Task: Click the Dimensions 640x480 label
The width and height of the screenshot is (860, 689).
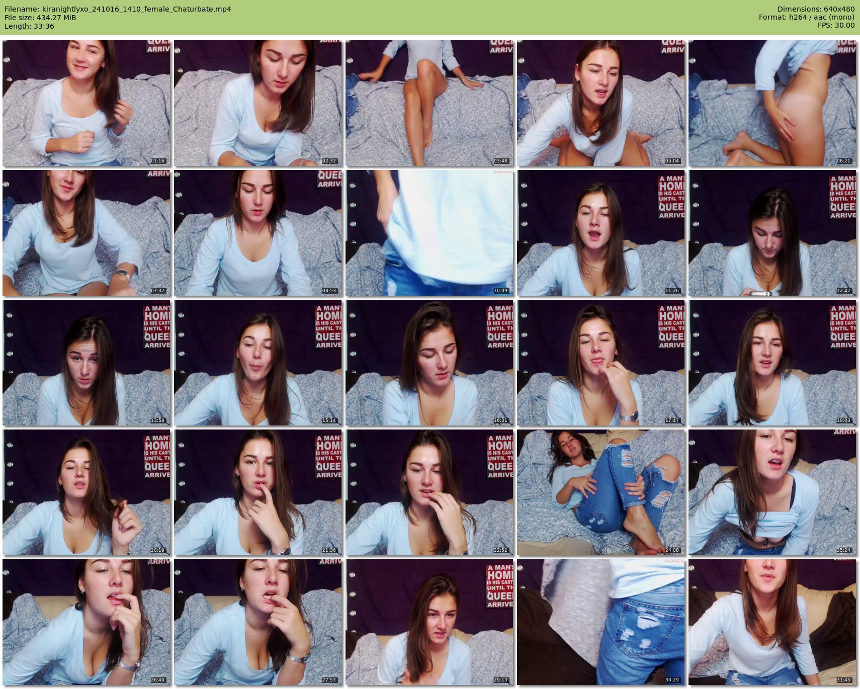Action: click(x=816, y=9)
